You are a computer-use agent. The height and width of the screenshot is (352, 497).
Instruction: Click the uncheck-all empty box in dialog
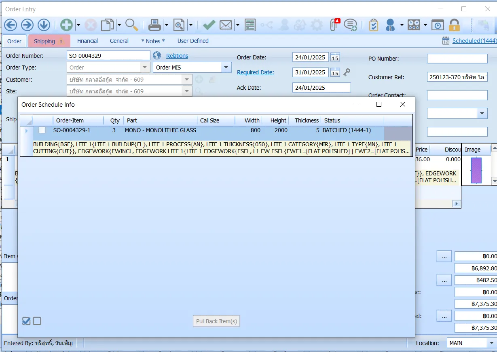coord(37,321)
